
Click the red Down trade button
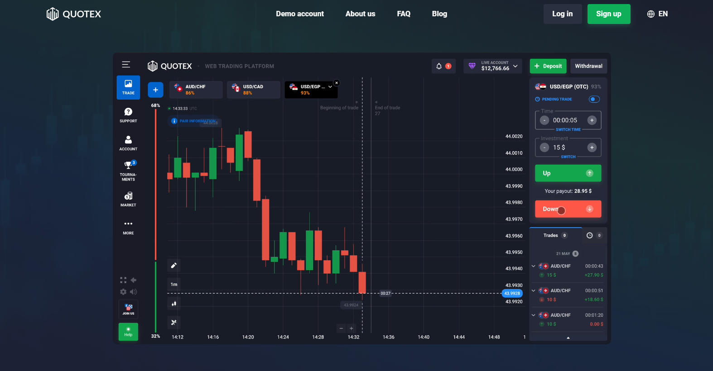(x=568, y=209)
